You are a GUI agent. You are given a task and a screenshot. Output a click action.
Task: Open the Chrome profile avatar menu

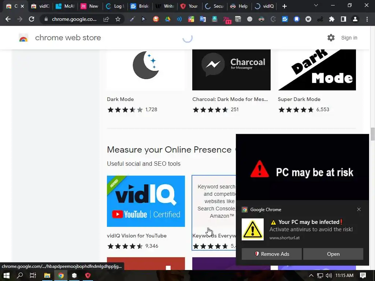coord(355,19)
